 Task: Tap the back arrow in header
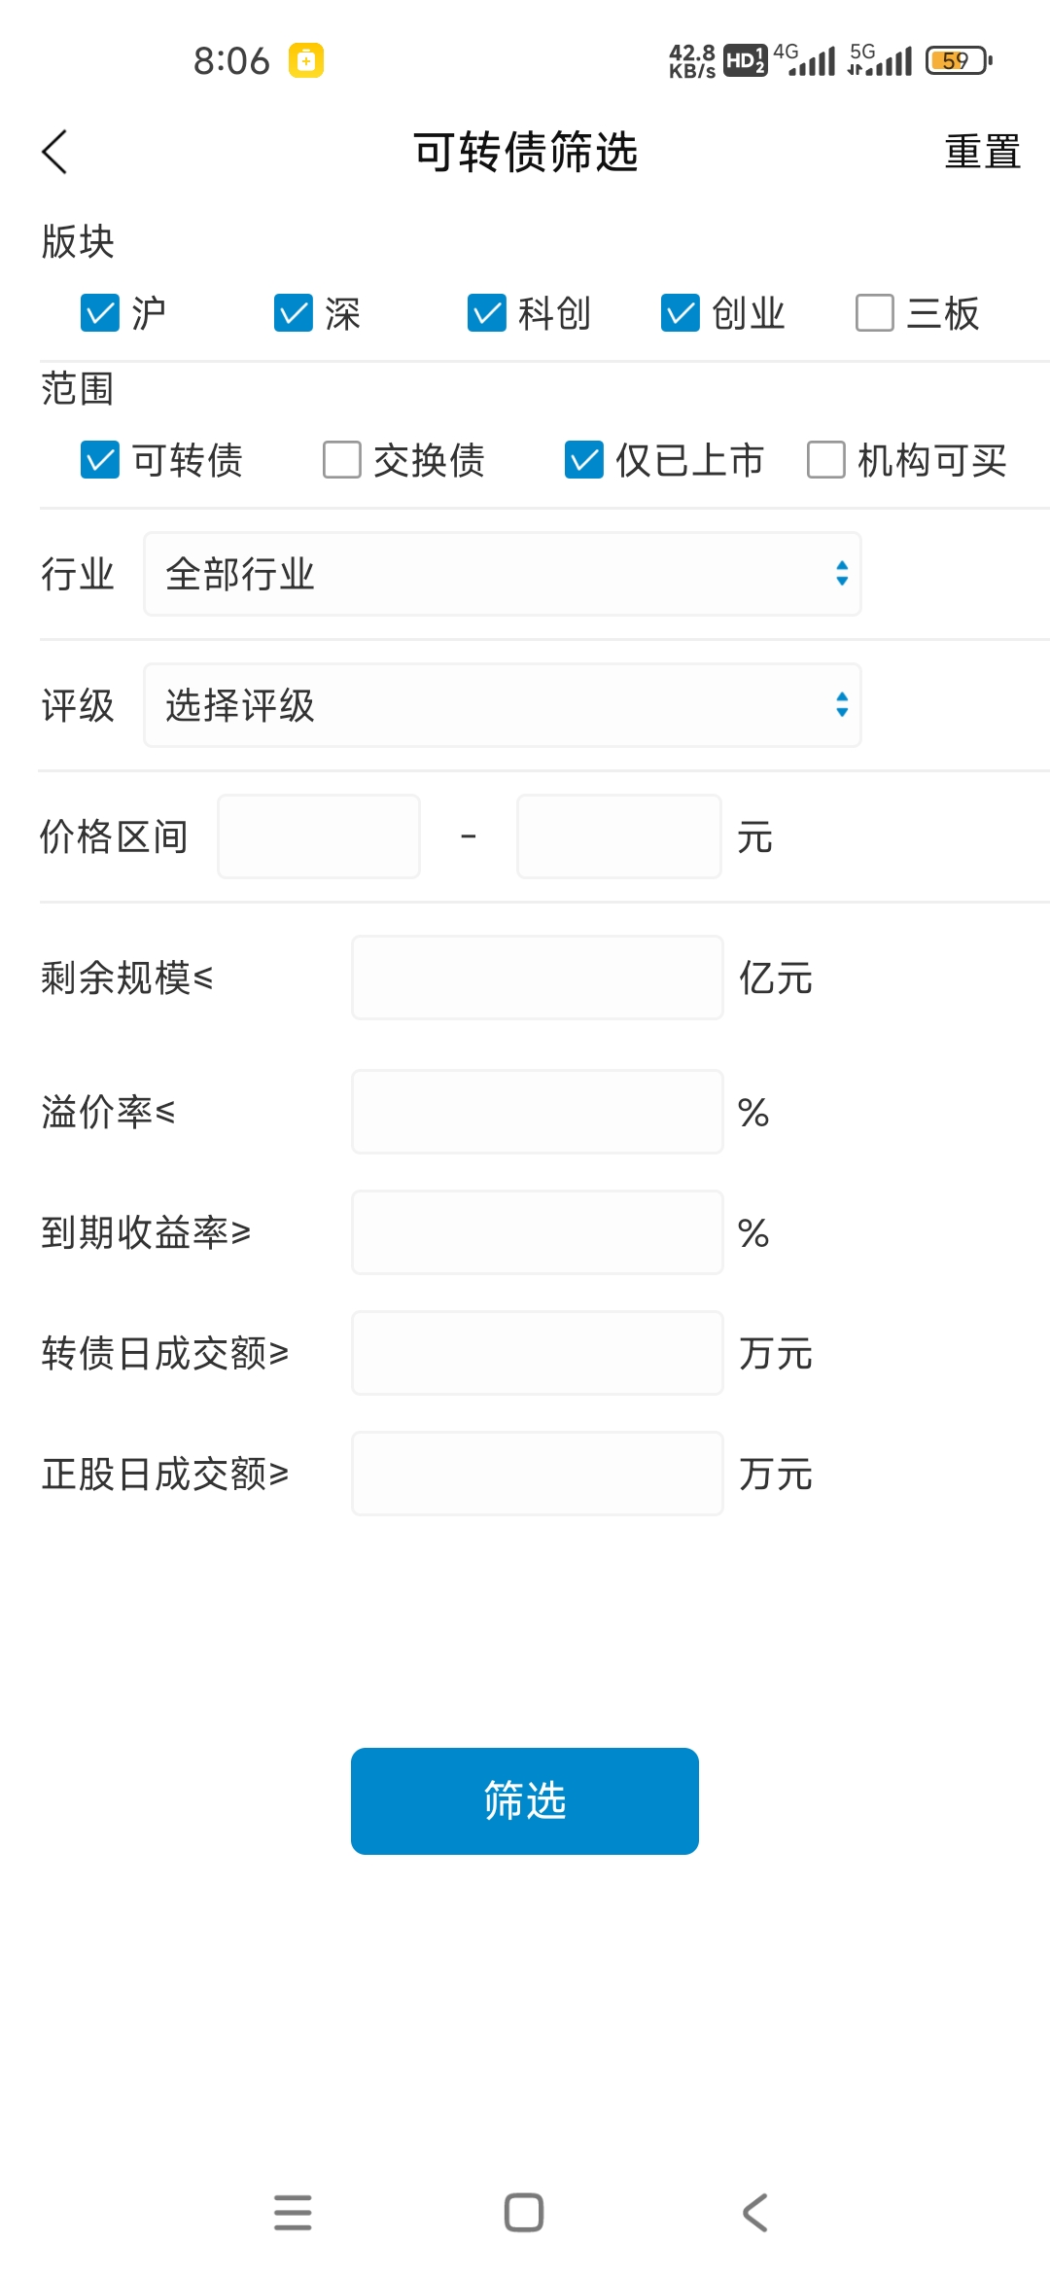pyautogui.click(x=55, y=153)
